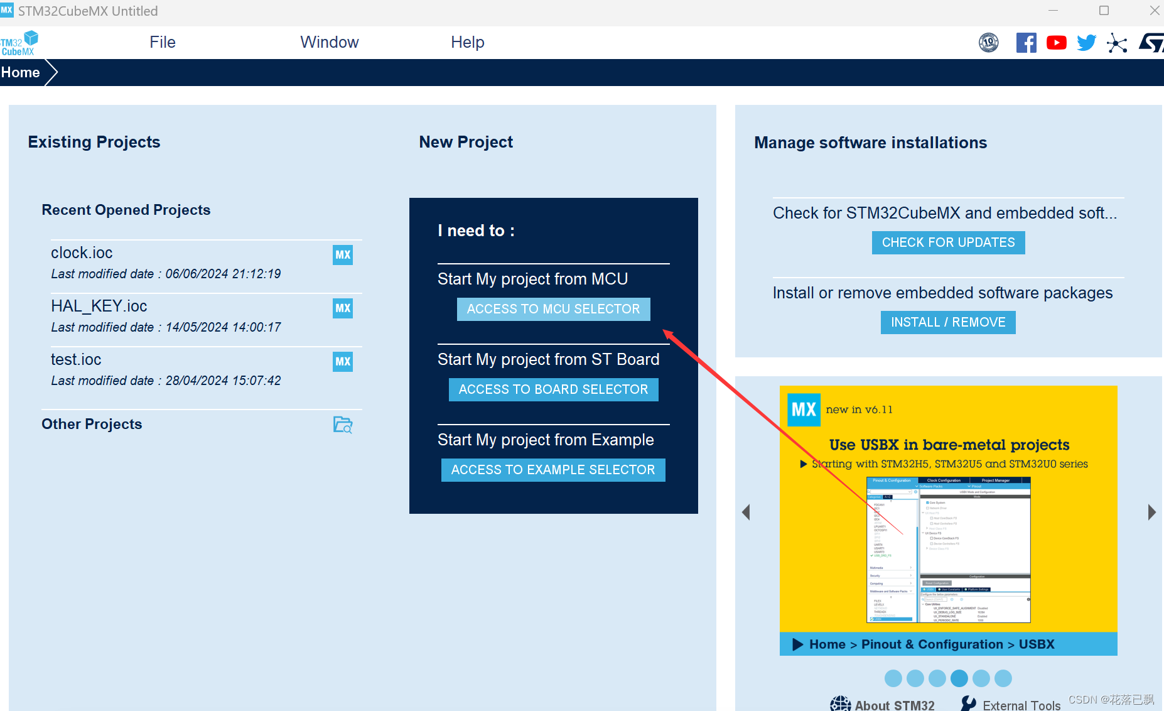The height and width of the screenshot is (711, 1164).
Task: Click MX icon beside HAL_KEY.ioc
Action: (x=343, y=308)
